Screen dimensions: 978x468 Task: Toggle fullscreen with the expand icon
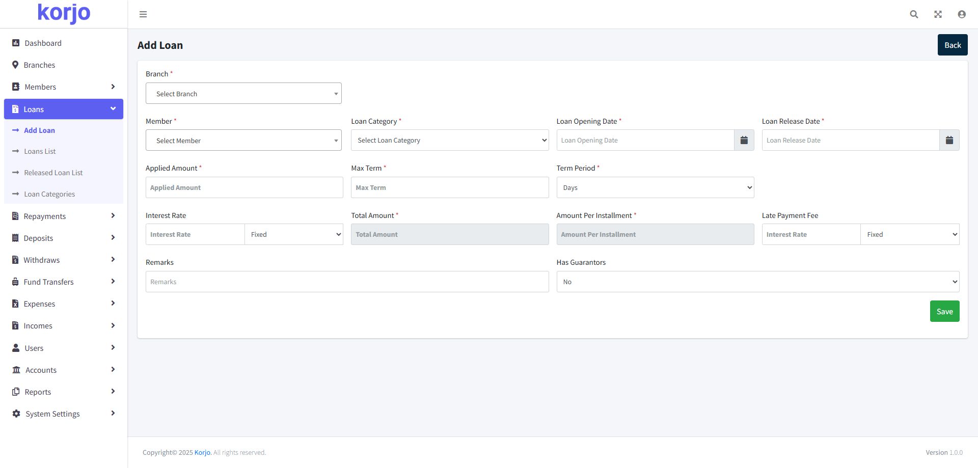tap(938, 14)
